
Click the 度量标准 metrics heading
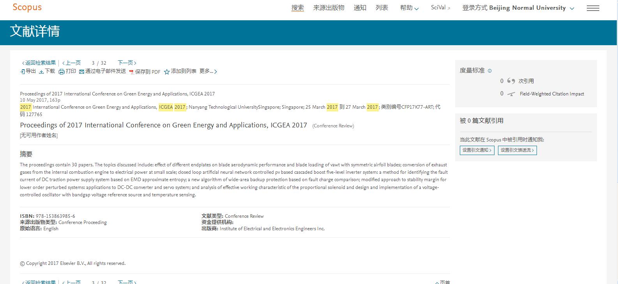click(472, 71)
